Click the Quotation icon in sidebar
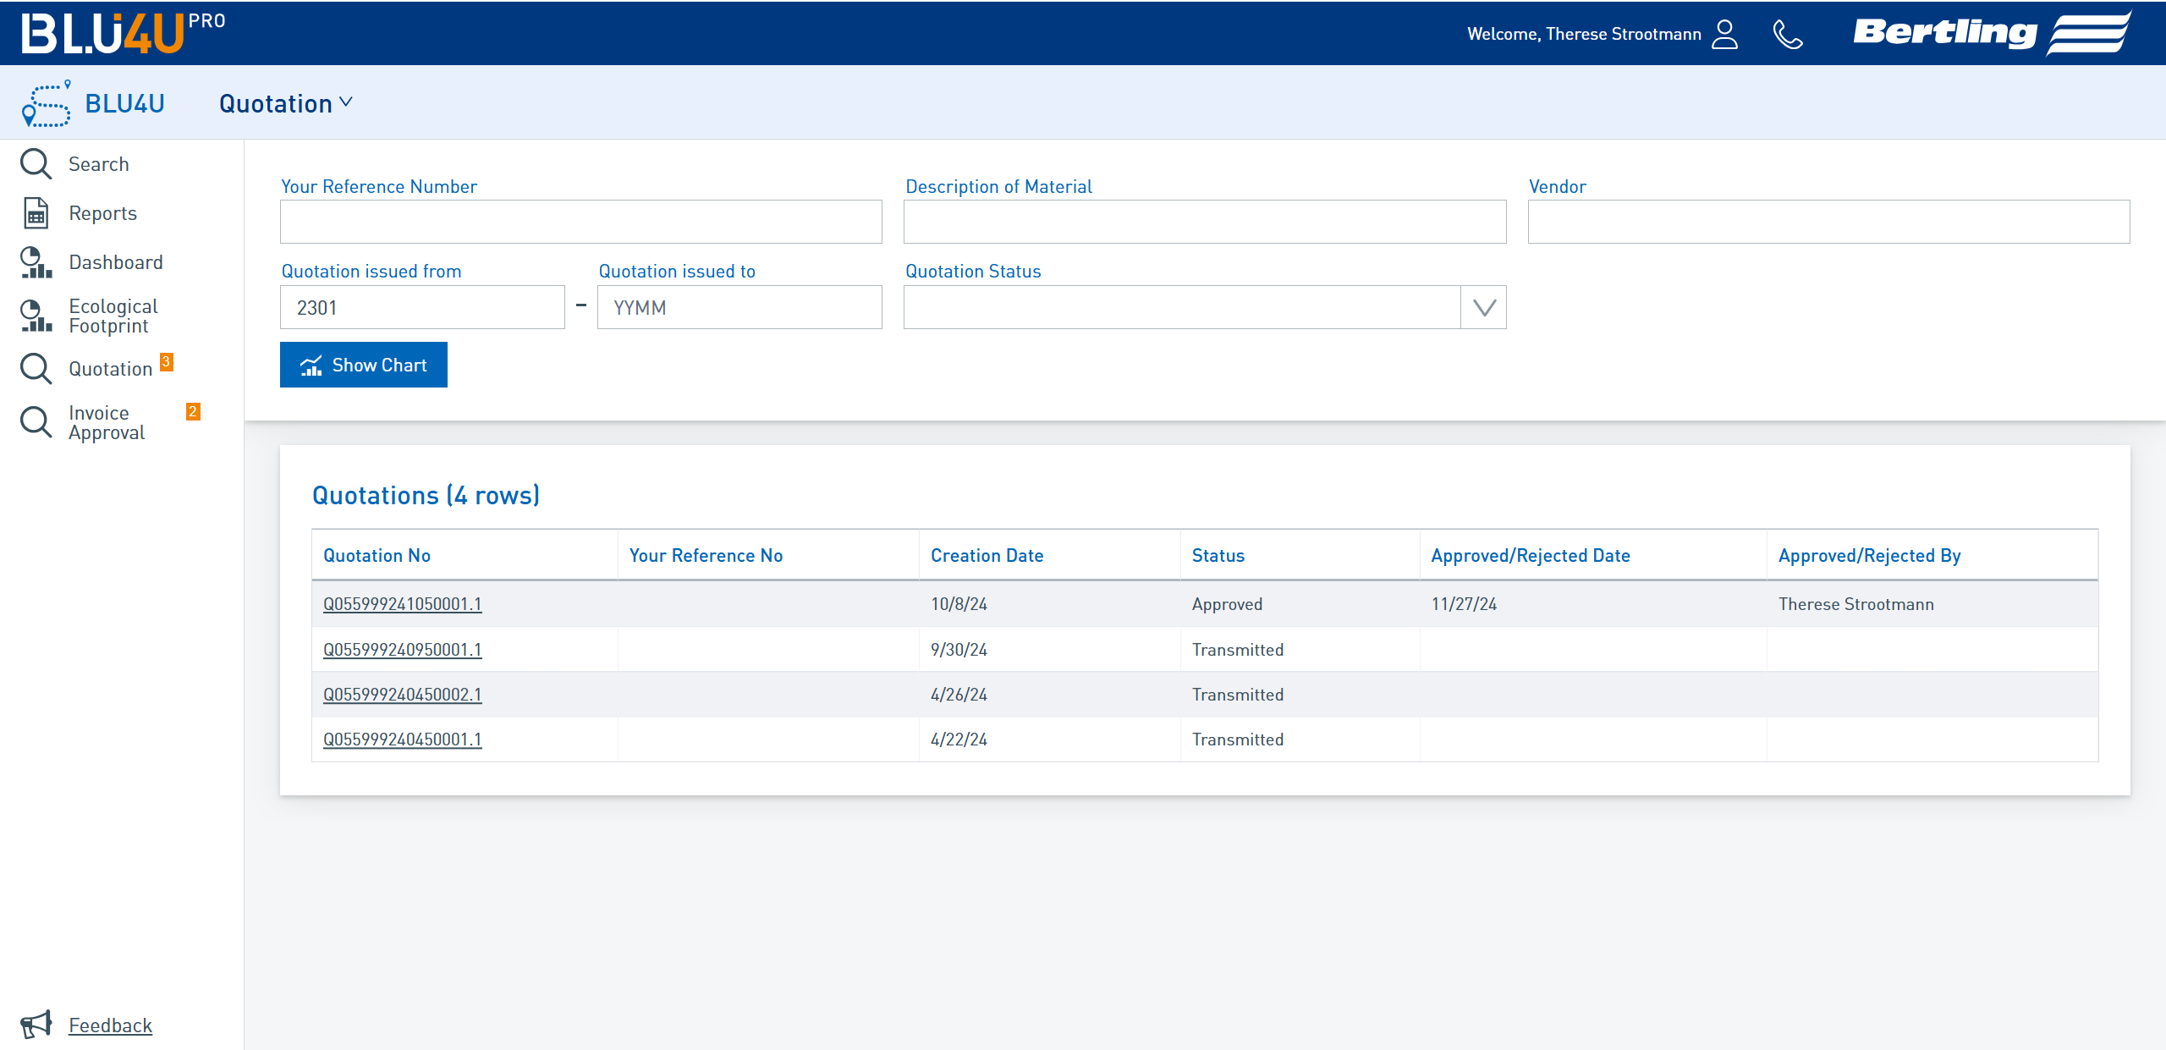Viewport: 2166px width, 1050px height. (x=37, y=367)
